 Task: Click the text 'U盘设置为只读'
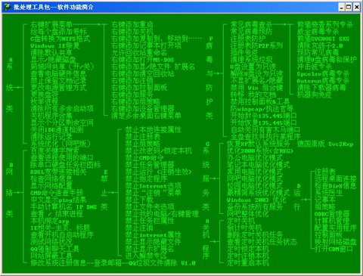tap(253, 67)
